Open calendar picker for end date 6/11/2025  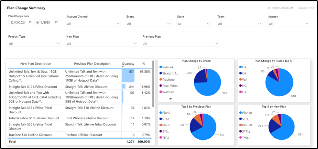click(x=56, y=22)
